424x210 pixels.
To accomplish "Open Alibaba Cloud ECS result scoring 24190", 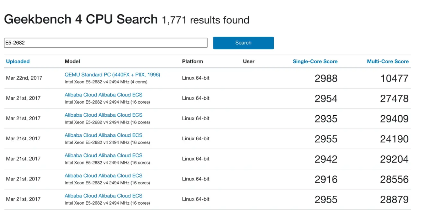I will [x=103, y=135].
